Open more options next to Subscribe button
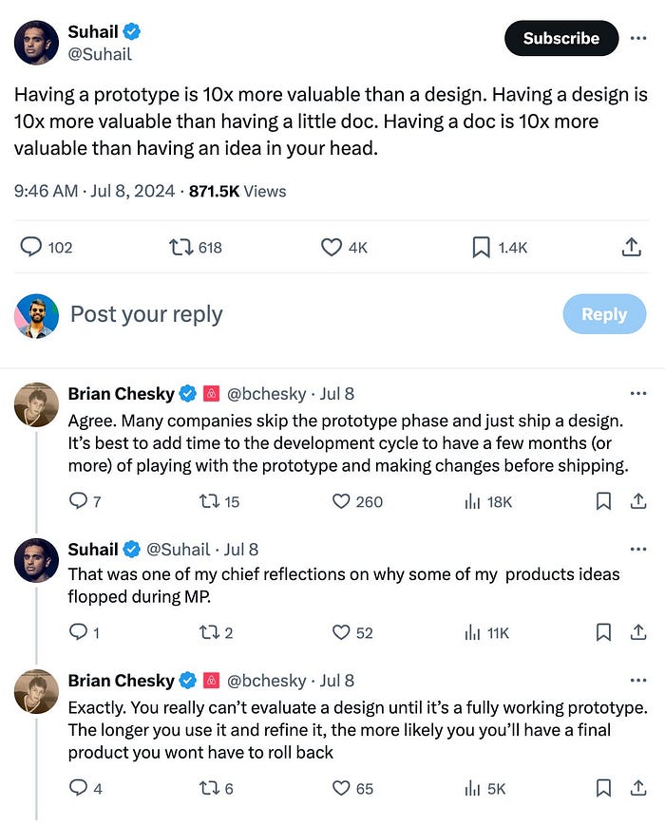This screenshot has height=824, width=665. (637, 38)
